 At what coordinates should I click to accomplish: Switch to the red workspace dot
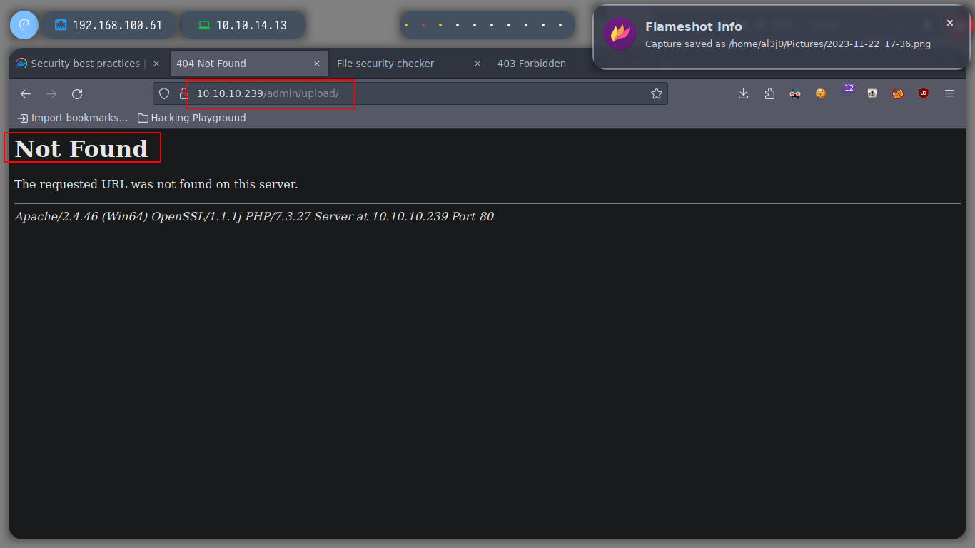point(423,25)
